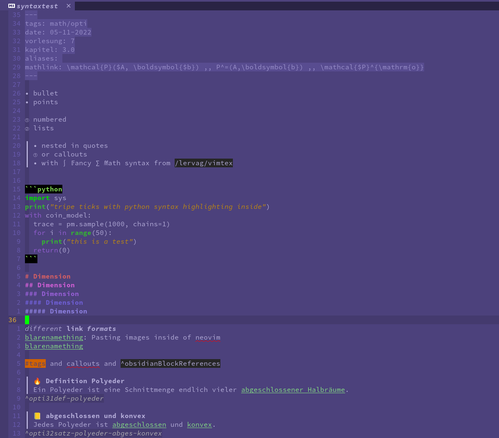Follow the konvex link

200,424
